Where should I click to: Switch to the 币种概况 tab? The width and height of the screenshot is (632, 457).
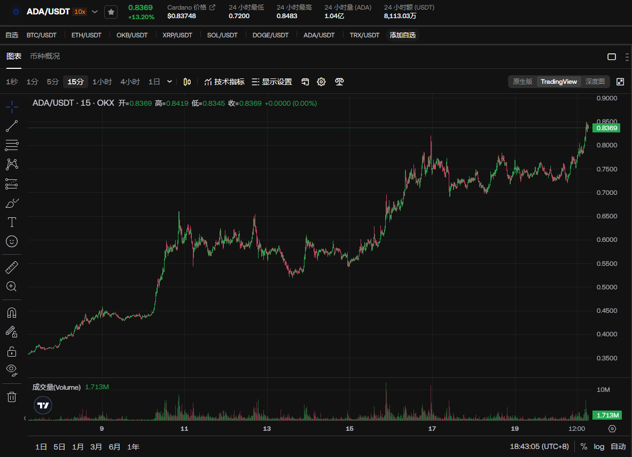45,56
